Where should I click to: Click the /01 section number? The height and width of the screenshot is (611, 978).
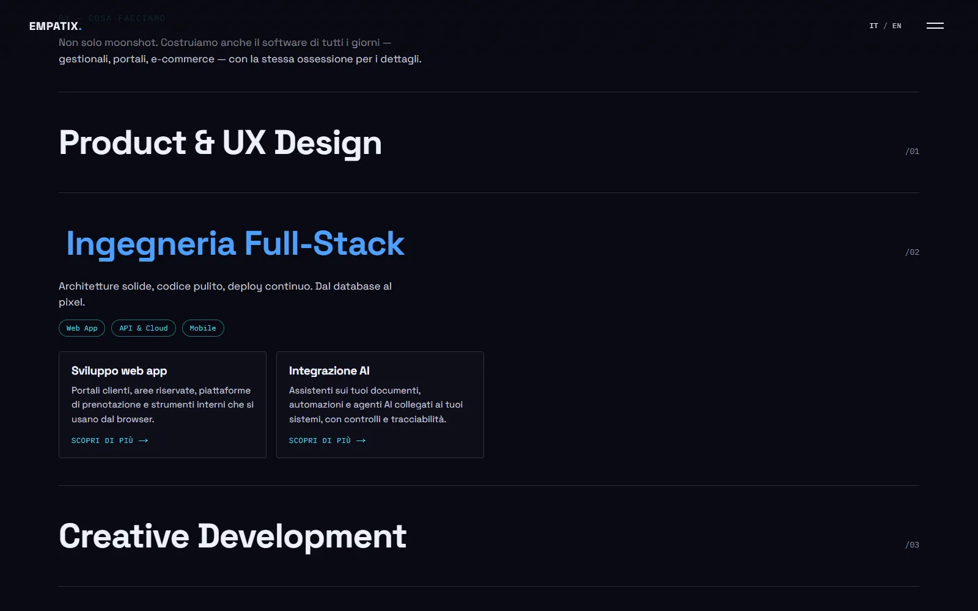pyautogui.click(x=912, y=152)
